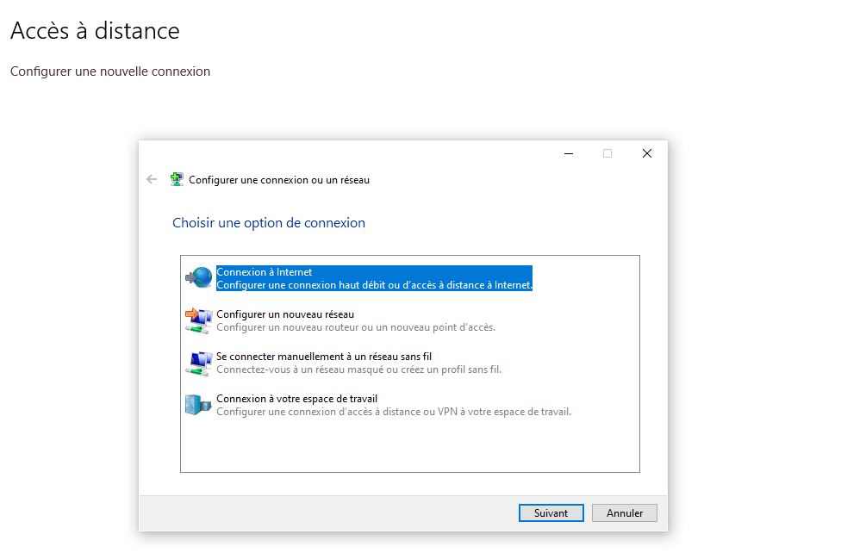Click the network wizard icon in the header

[177, 179]
